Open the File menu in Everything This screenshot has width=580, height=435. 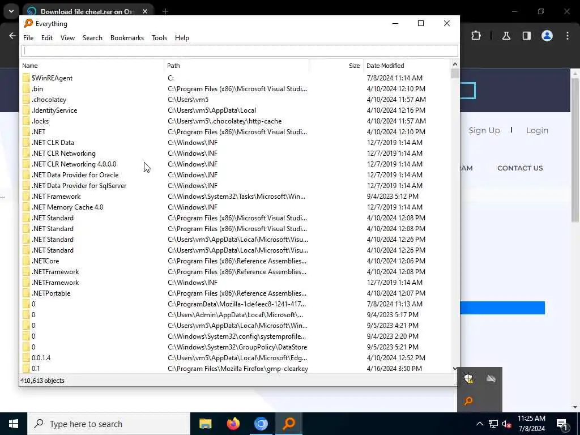coord(28,38)
